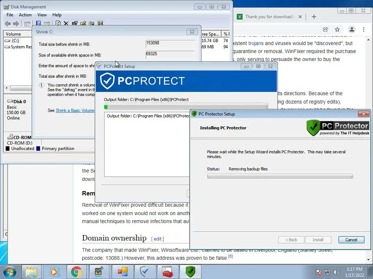
Task: Click the blue Help question-mark toolbar icon
Action: click(38, 23)
